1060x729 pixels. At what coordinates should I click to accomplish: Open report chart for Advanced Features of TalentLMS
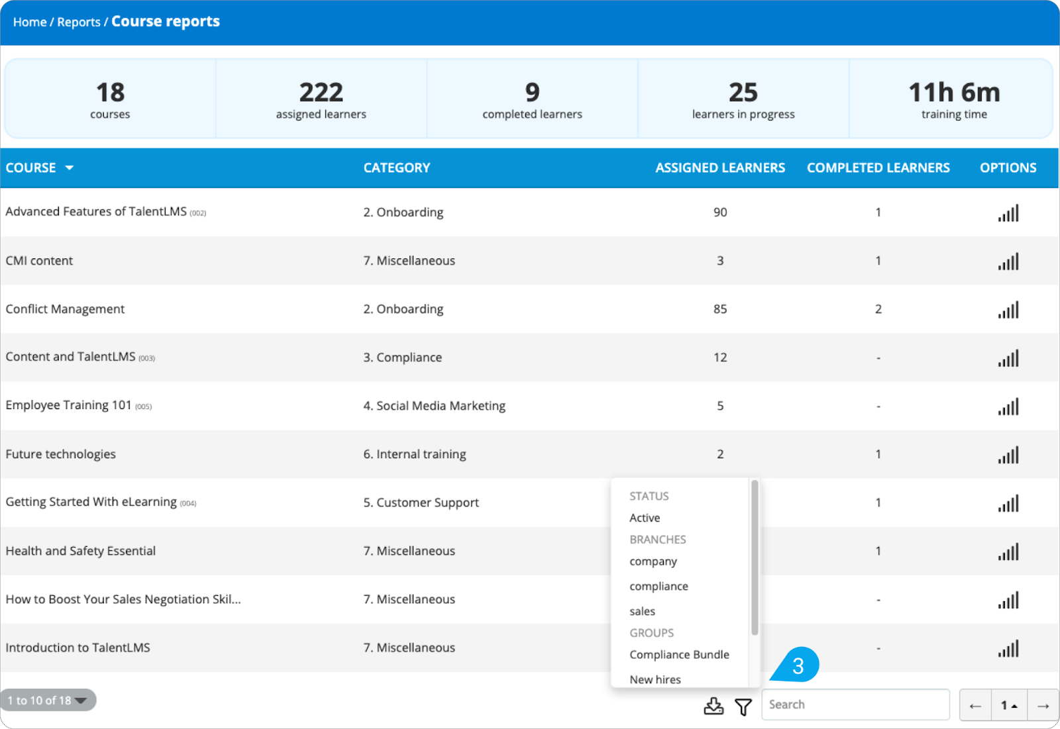pos(1008,213)
